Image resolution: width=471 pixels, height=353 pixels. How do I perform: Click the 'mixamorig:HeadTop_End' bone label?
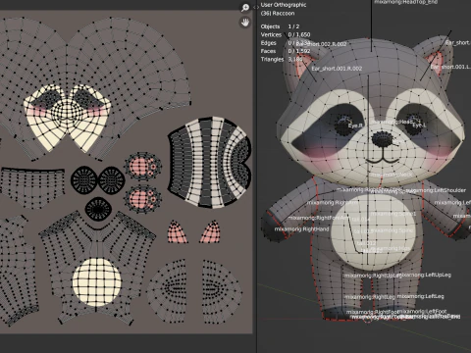[x=405, y=2]
